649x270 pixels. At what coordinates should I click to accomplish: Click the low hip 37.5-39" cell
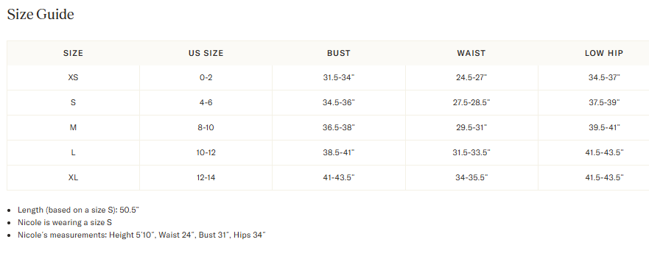coord(604,102)
